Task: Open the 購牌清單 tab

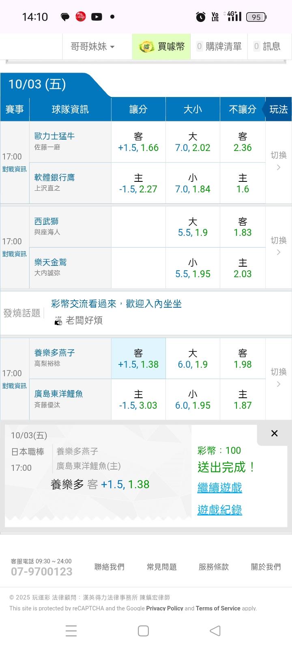Action: (x=219, y=47)
